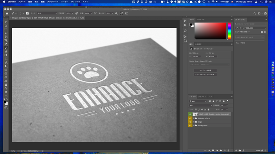Open smoothing options gear icon

point(116,13)
